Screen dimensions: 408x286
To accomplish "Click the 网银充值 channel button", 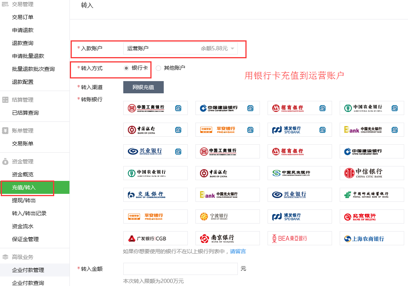I will click(x=144, y=87).
